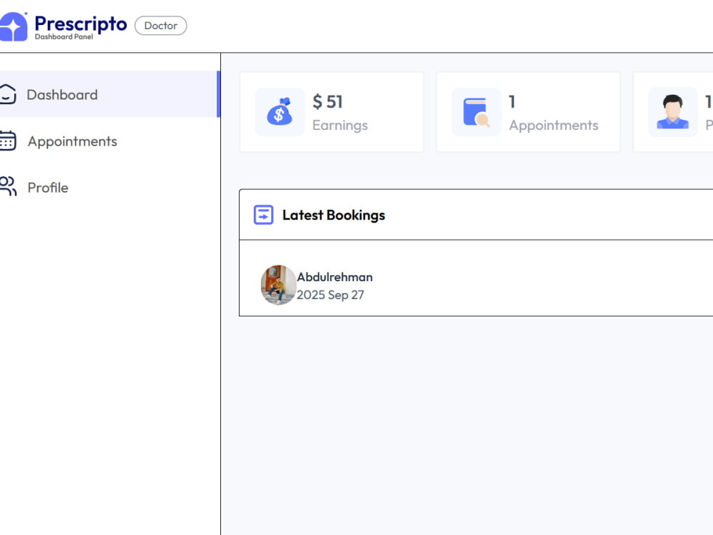713x535 pixels.
Task: Click the Prescripto logo icon
Action: (x=14, y=26)
